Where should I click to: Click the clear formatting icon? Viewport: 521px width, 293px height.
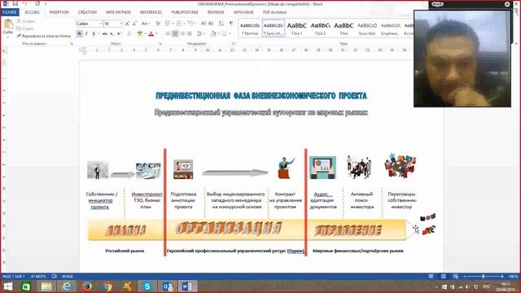click(x=158, y=24)
